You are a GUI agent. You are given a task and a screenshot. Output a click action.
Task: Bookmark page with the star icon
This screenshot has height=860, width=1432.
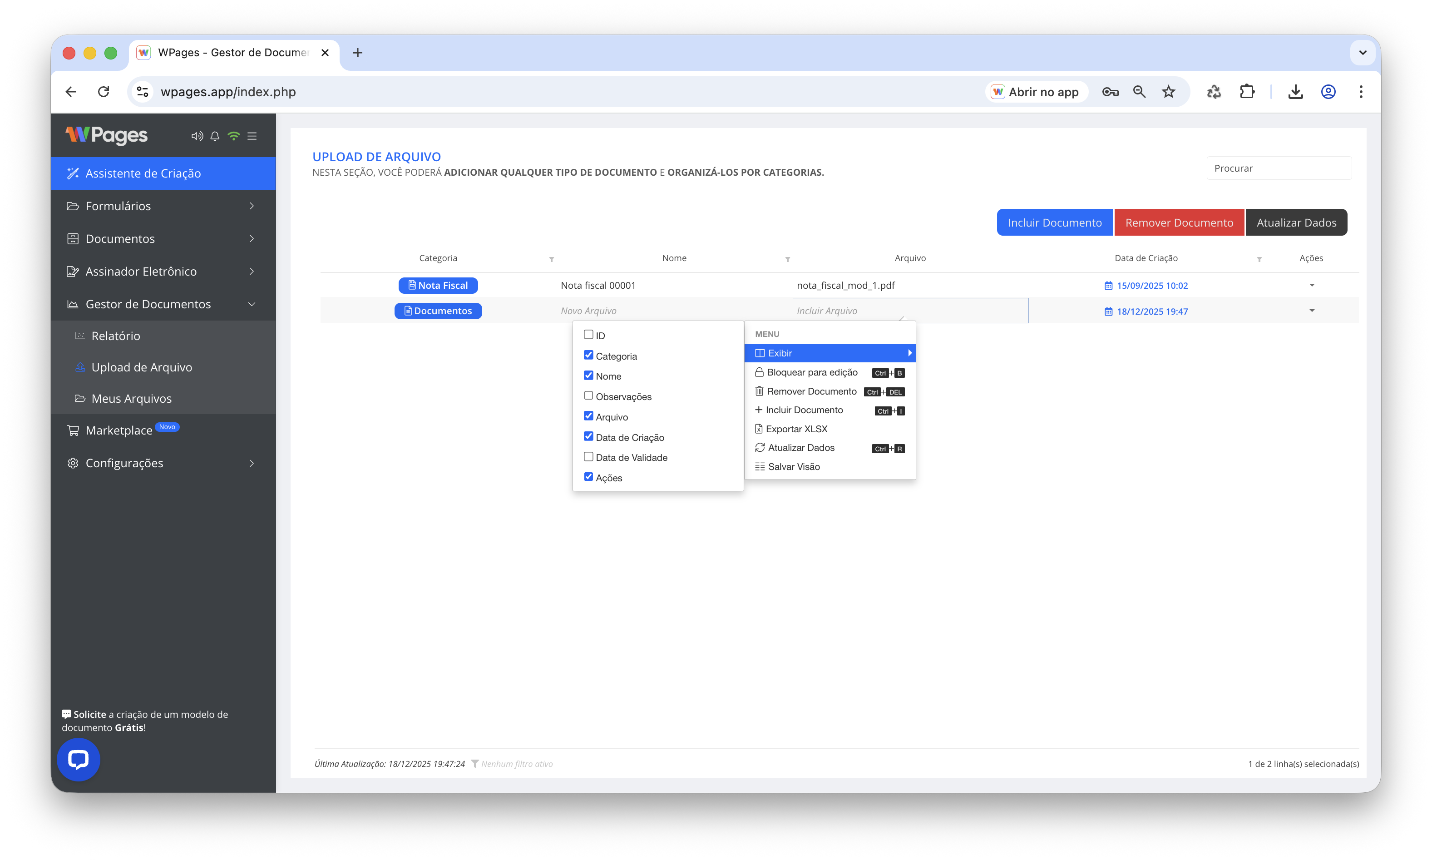pos(1168,92)
